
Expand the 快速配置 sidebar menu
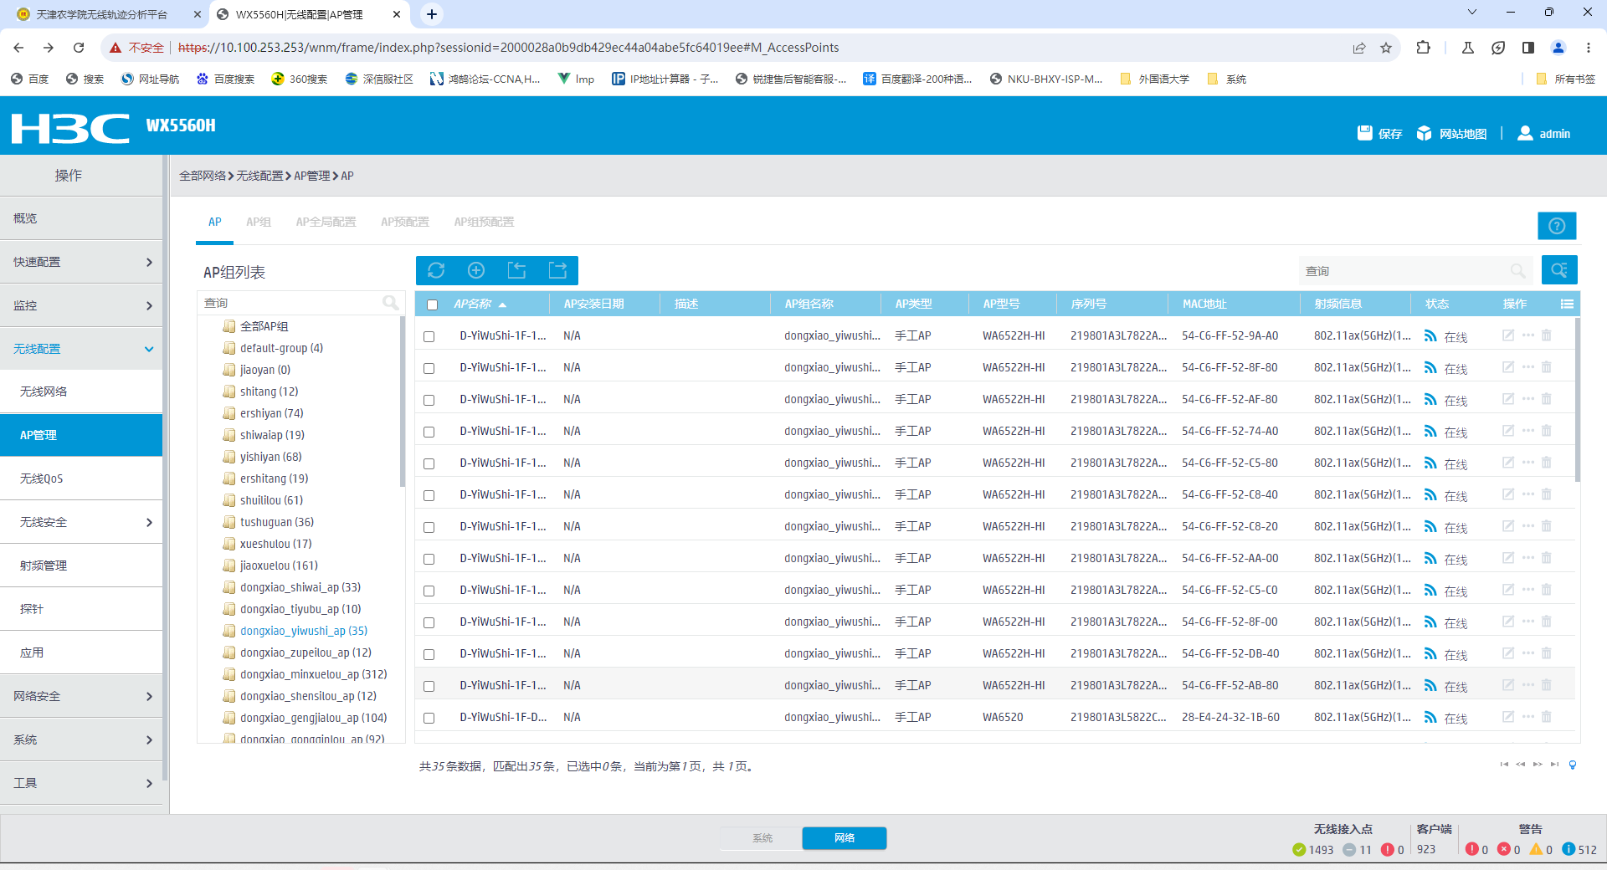coord(81,262)
